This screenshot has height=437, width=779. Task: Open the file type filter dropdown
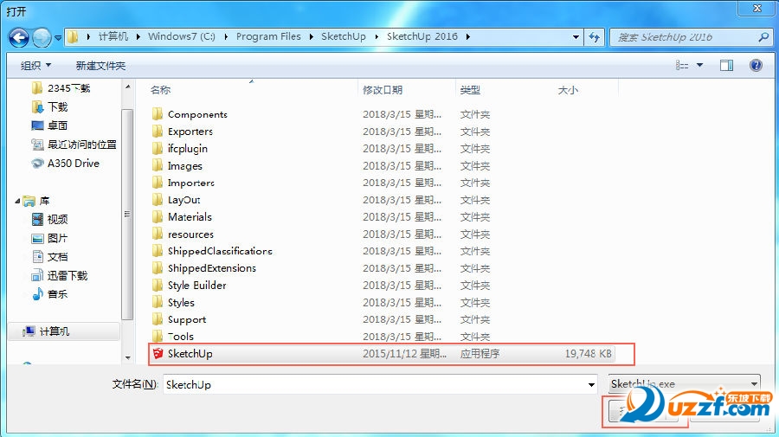click(x=754, y=384)
